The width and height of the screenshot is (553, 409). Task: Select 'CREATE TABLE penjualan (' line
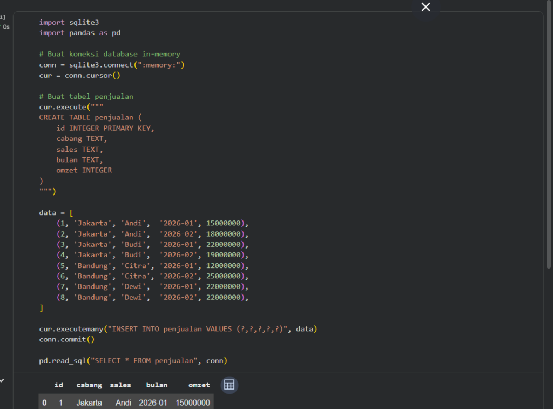(90, 117)
